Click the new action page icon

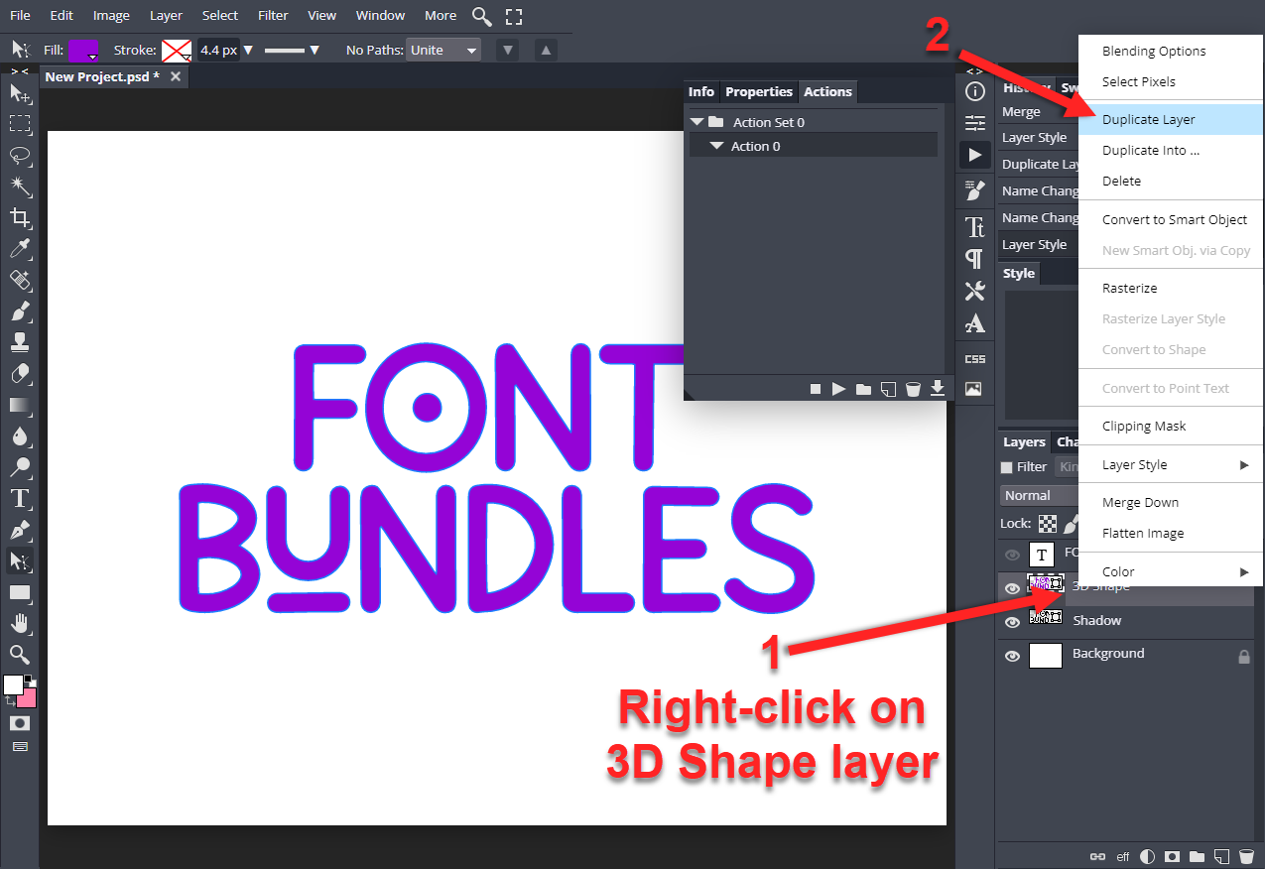coord(889,389)
